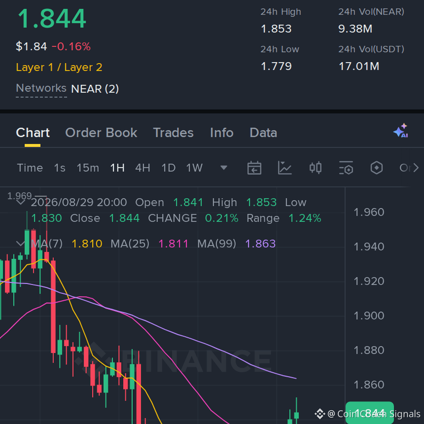
Task: Click the 24h Low value 1.779
Action: 276,66
